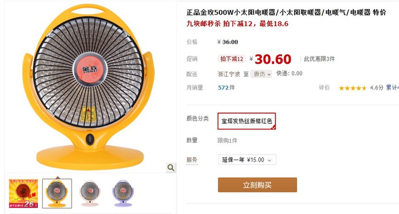Image resolution: width=399 pixels, height=214 pixels.
Task: Open the 572件 monthly sales link
Action: (x=226, y=88)
